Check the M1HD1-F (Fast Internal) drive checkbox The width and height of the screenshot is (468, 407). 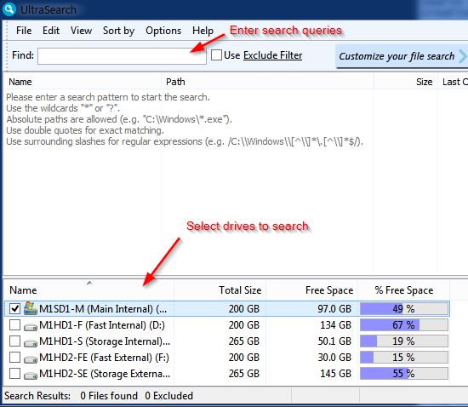click(x=14, y=325)
